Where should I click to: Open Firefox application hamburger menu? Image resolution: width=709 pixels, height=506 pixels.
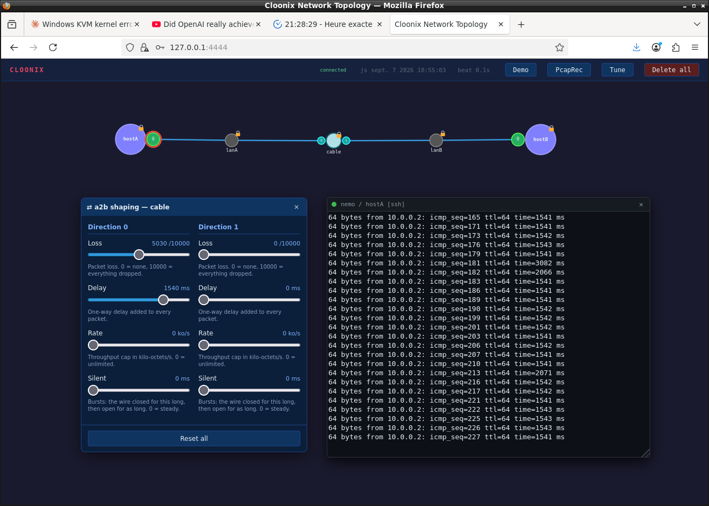click(x=695, y=47)
